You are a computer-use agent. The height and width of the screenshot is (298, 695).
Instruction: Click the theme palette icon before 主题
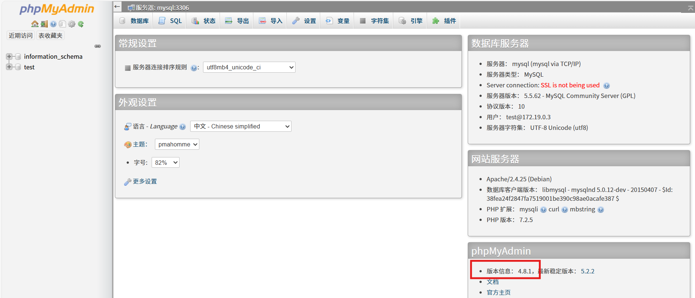[x=128, y=145]
